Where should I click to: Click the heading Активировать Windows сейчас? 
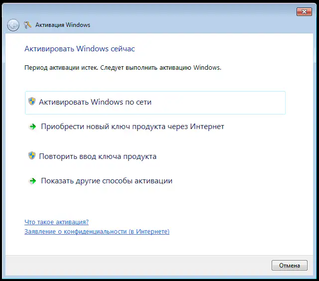click(x=80, y=49)
